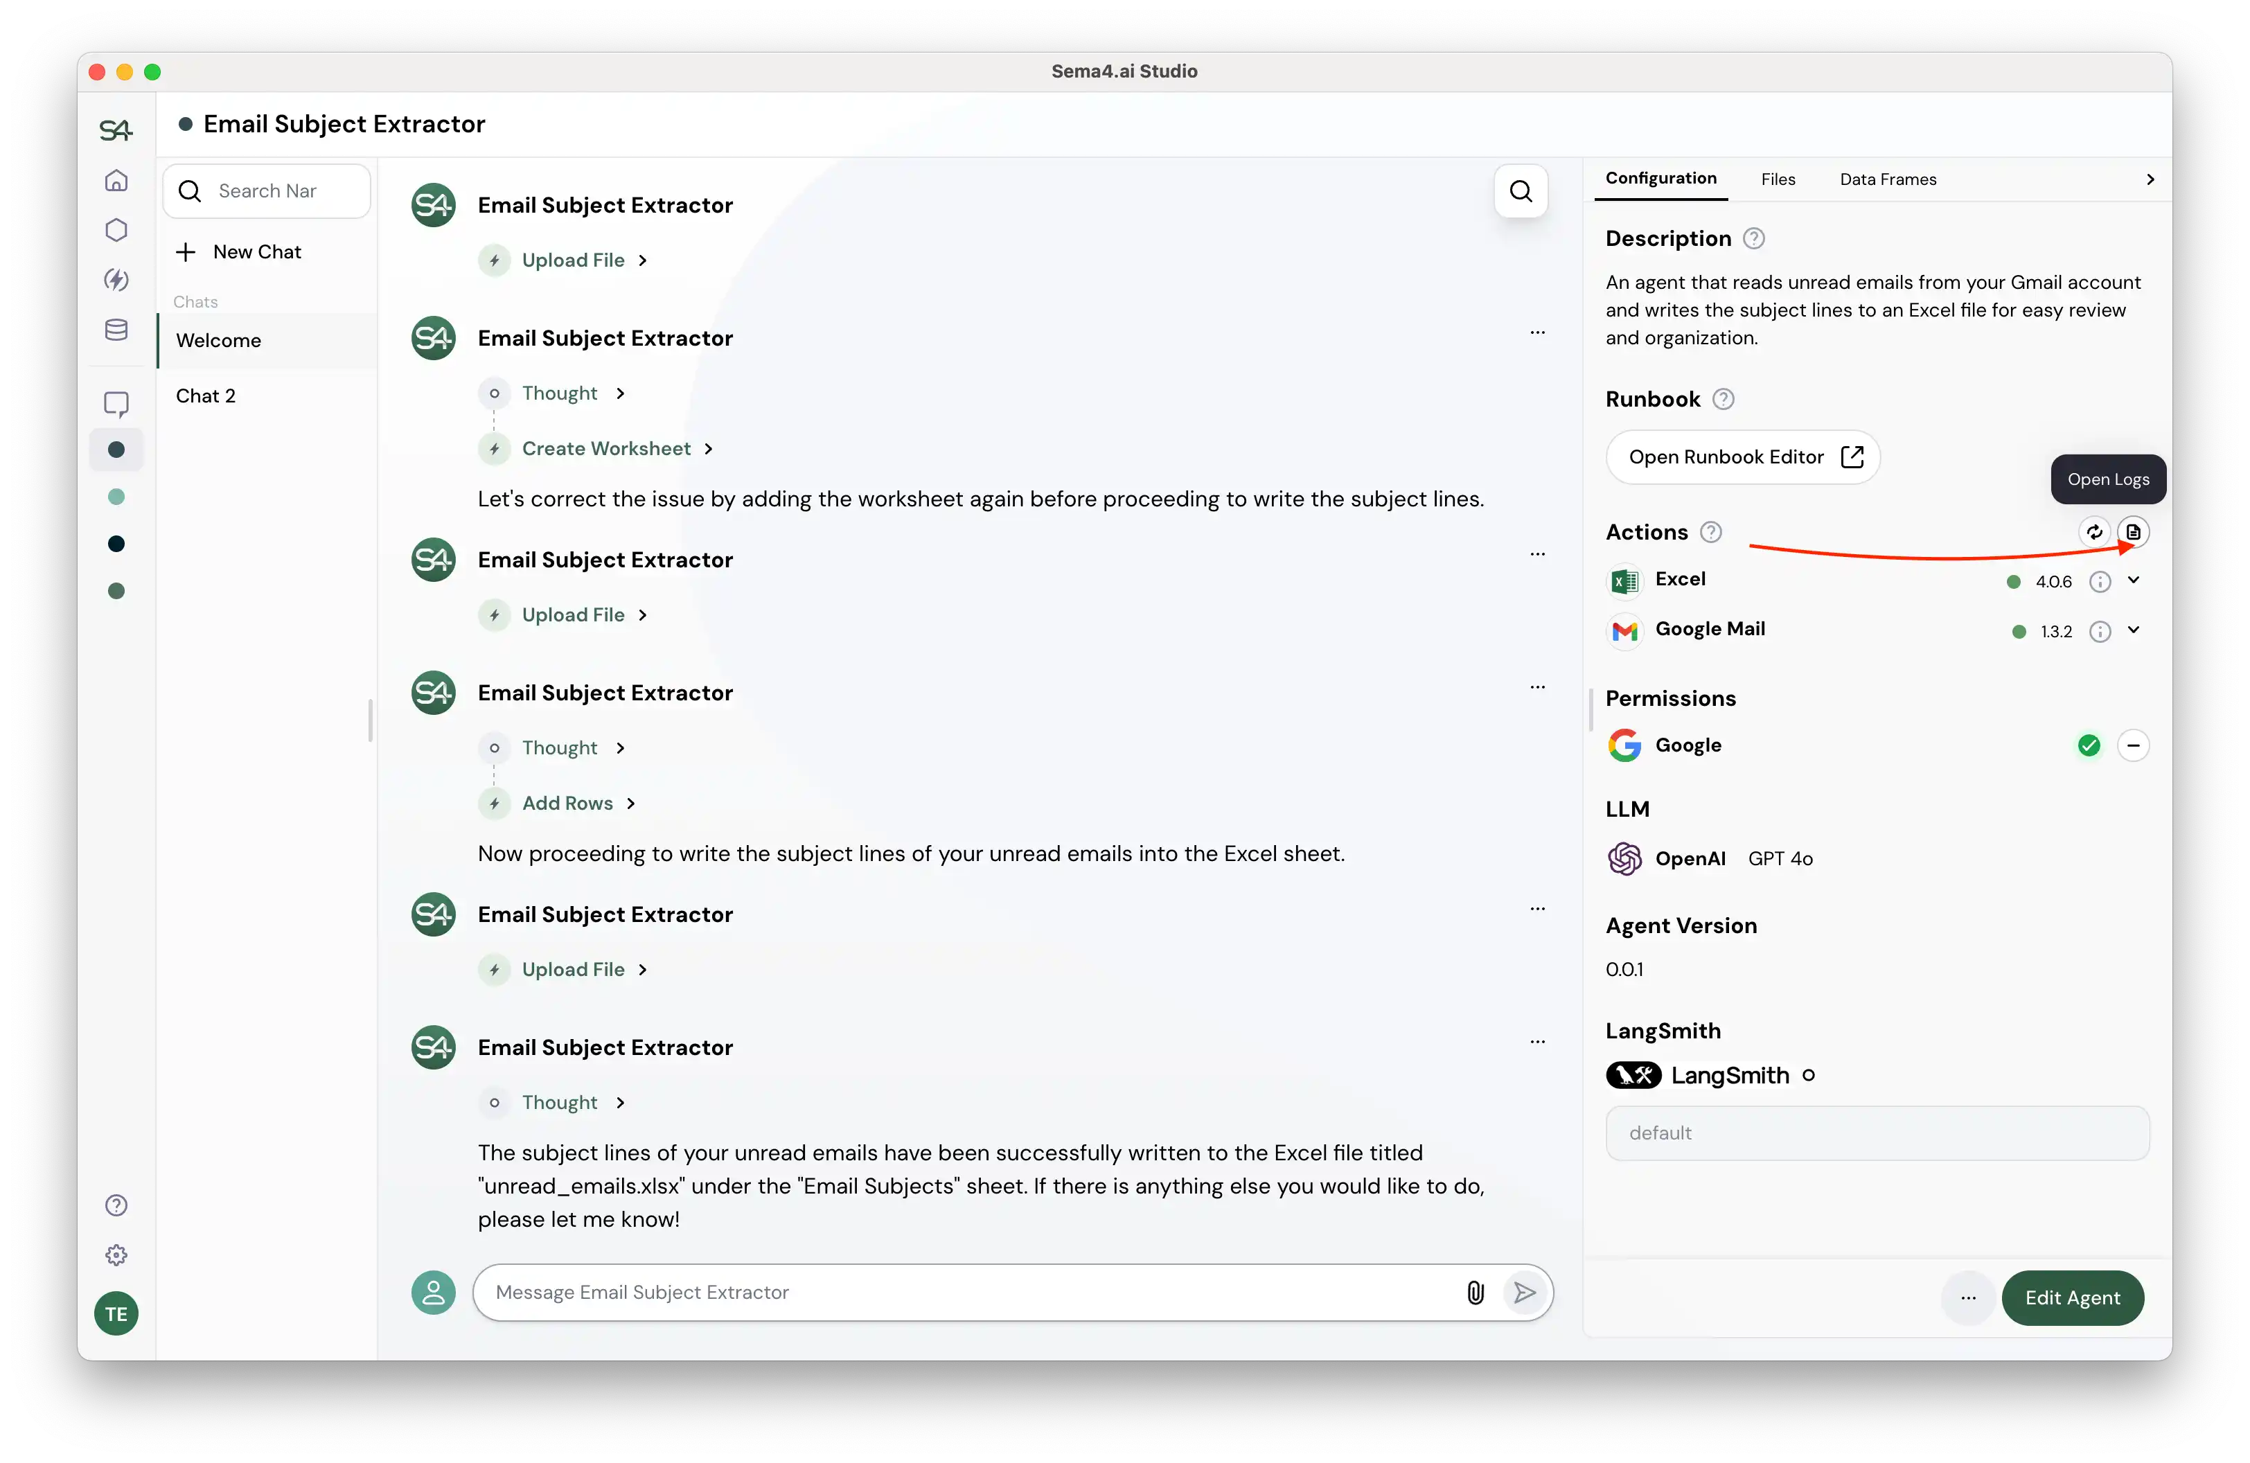Remove Google permission with minus toggle
Viewport: 2250px width, 1463px height.
pyautogui.click(x=2134, y=745)
